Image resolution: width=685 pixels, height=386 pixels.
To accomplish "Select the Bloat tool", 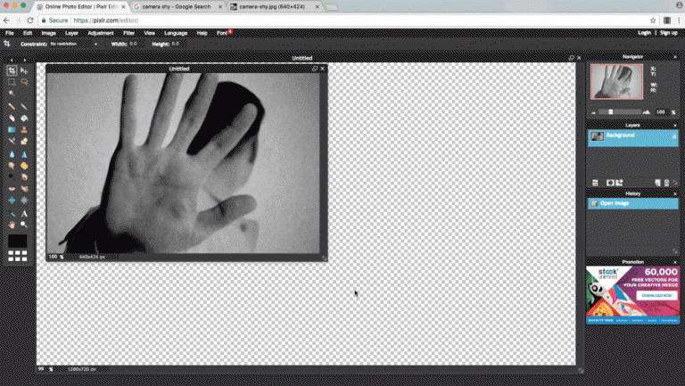I will click(x=12, y=200).
